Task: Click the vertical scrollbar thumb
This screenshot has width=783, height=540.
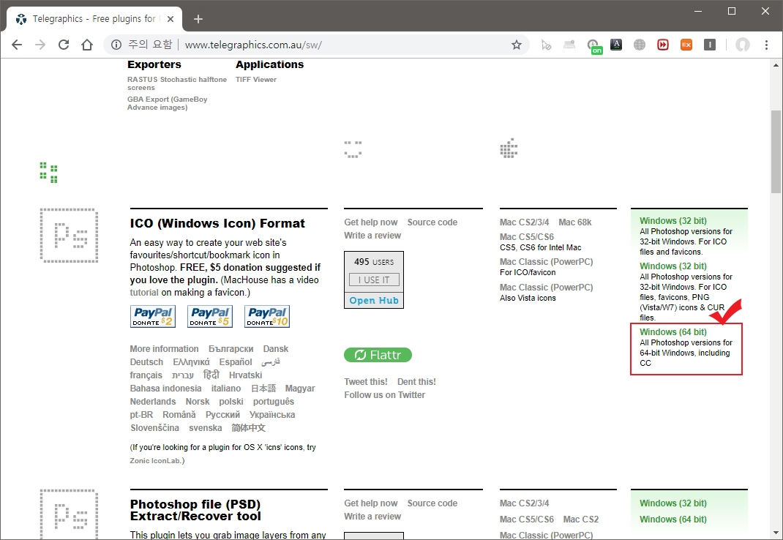Action: coord(776,151)
